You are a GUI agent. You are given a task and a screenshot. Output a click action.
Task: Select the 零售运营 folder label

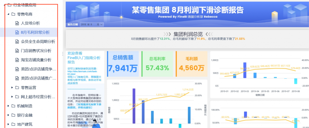[x=29, y=88]
